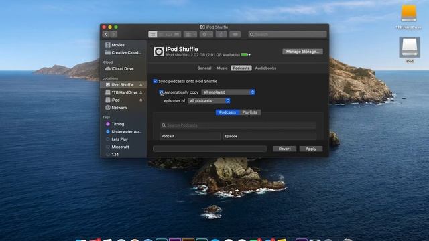
Task: Select iPod Shuffle in Locations
Action: [122, 85]
